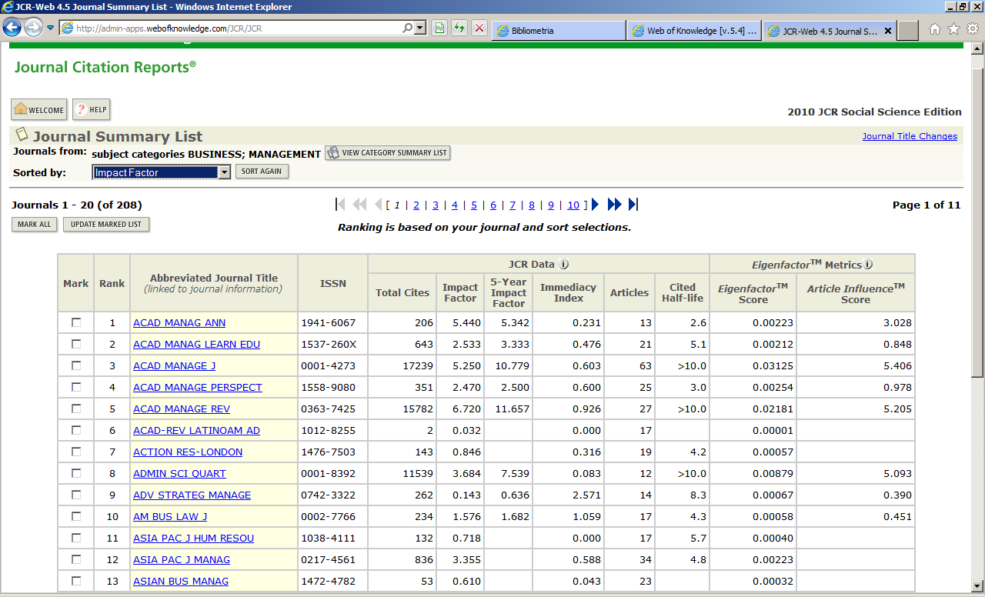Click the SORT AGAIN button
Image resolution: width=985 pixels, height=597 pixels.
pyautogui.click(x=262, y=171)
